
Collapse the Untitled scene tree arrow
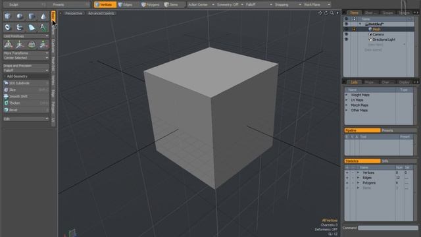(360, 24)
